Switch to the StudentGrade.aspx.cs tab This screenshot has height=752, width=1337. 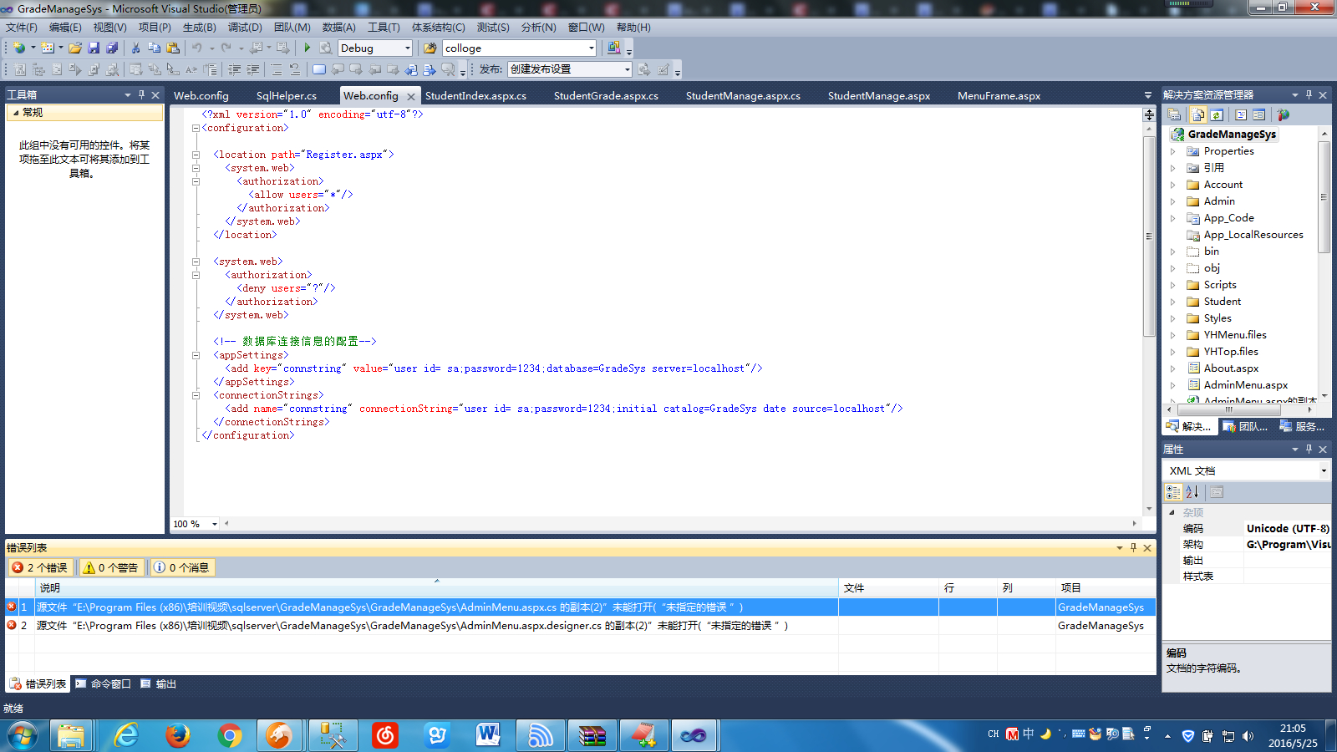pos(606,96)
